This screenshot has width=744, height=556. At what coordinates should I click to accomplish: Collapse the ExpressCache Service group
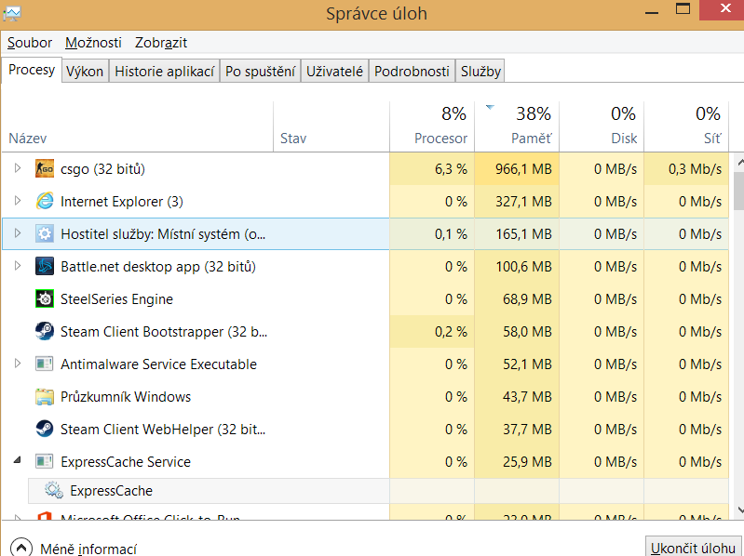coord(17,462)
